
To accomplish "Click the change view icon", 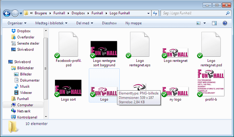I will click(x=198, y=23).
